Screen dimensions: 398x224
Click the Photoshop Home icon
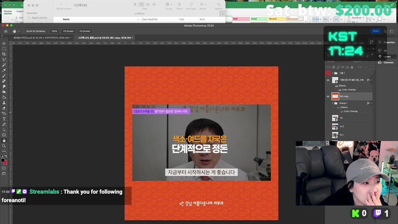[6, 31]
